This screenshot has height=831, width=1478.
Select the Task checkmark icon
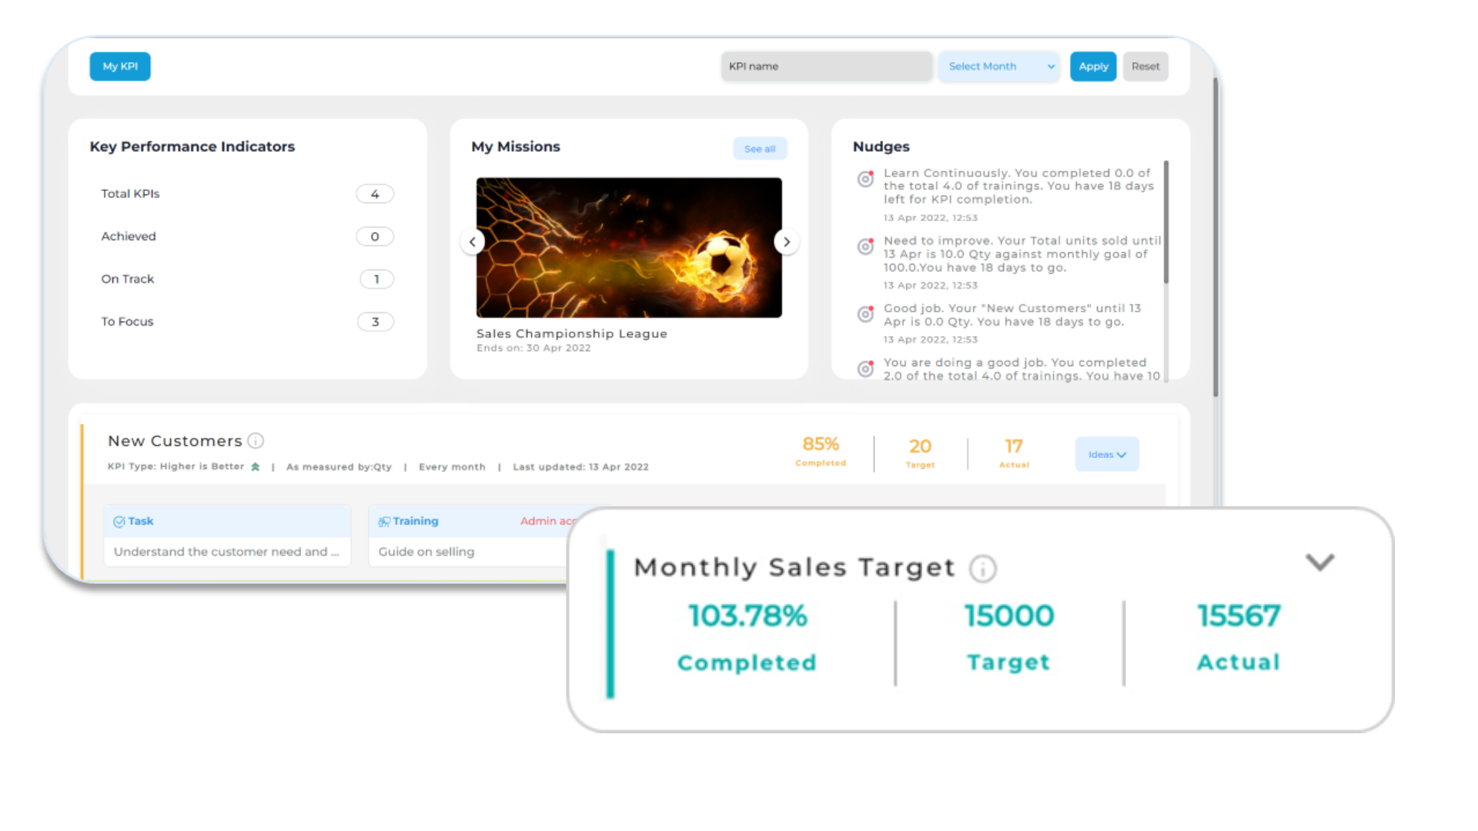click(x=120, y=521)
